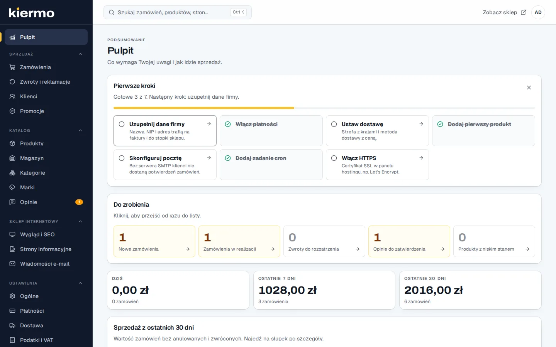Click the Marki tag icon
This screenshot has width=556, height=347.
pyautogui.click(x=12, y=187)
